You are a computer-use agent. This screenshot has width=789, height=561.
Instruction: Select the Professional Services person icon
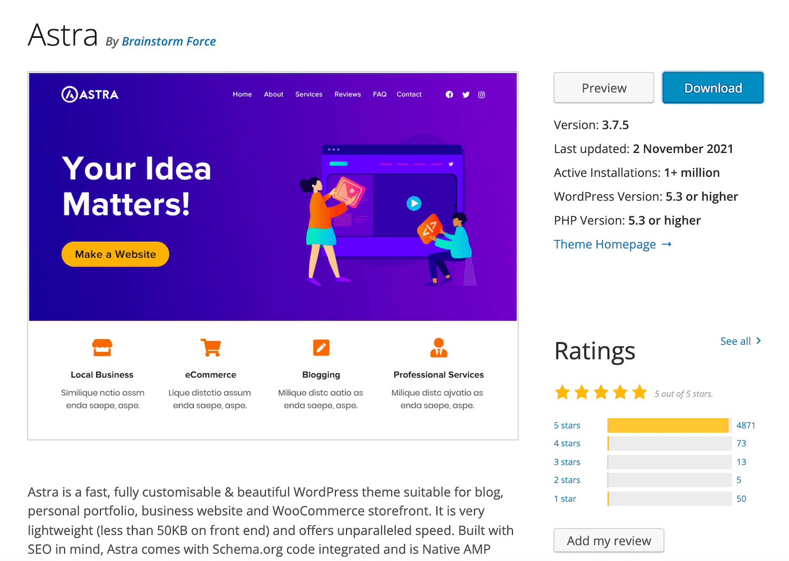tap(439, 348)
